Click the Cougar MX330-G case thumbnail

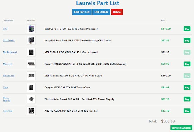pyautogui.click(x=31, y=87)
